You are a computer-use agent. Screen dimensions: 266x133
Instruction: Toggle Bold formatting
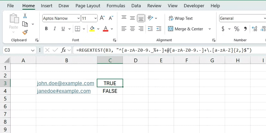pos(46,29)
